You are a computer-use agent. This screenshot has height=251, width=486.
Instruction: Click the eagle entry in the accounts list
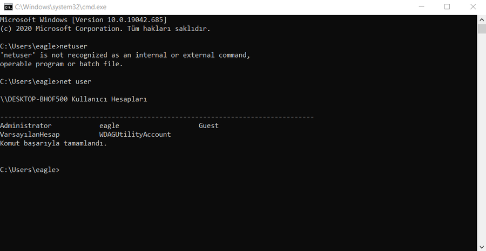[109, 125]
